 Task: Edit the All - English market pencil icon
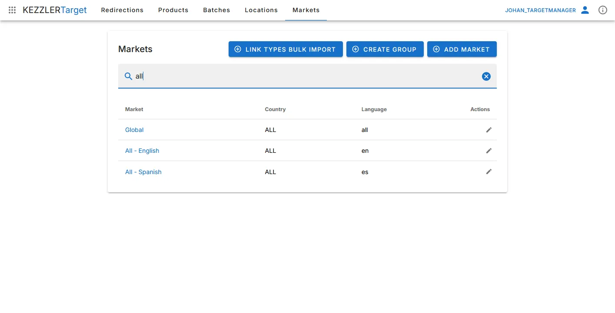(489, 151)
